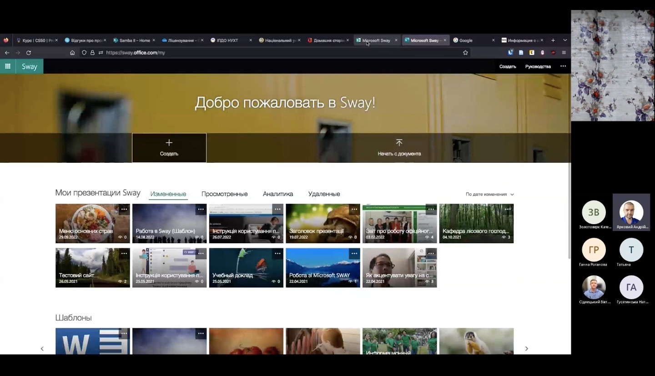Open options menu on Тестовий сайт card
This screenshot has height=376, width=655.
(x=124, y=253)
